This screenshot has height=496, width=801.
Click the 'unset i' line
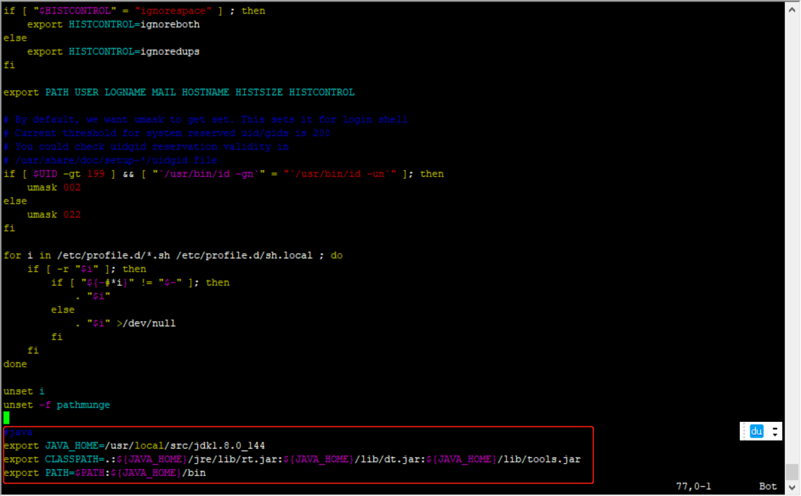[x=24, y=391]
